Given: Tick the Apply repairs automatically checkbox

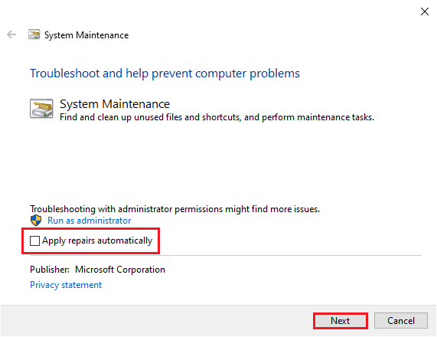Looking at the screenshot, I should point(35,240).
